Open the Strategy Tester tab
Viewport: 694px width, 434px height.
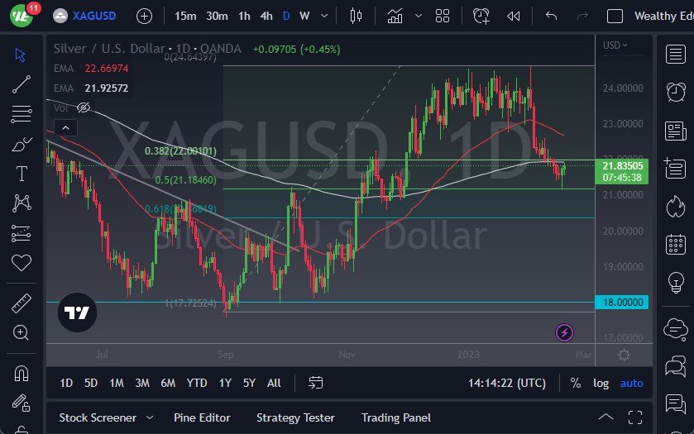(295, 417)
